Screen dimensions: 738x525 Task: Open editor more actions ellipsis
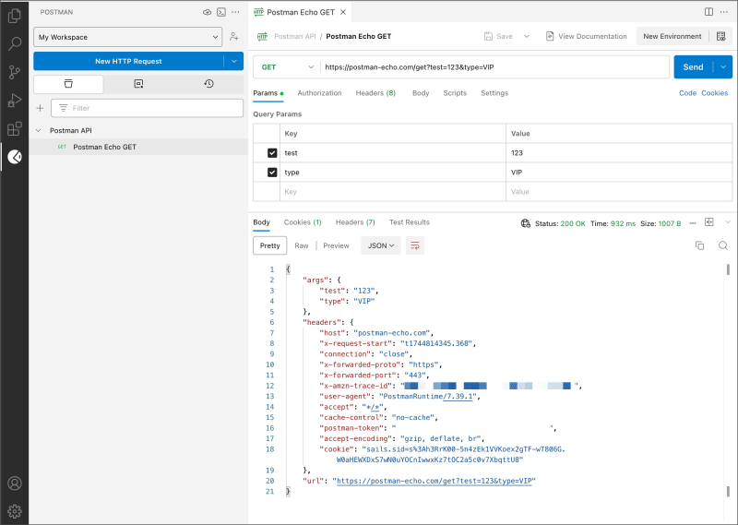coord(724,12)
